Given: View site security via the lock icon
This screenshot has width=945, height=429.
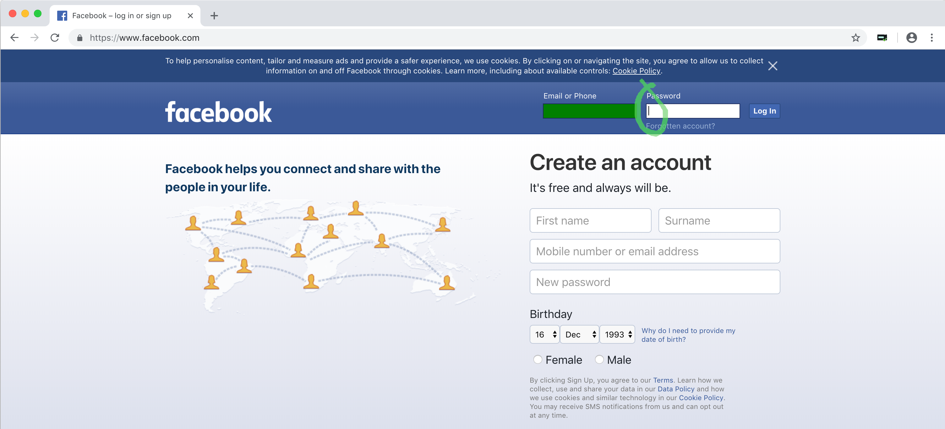Looking at the screenshot, I should click(79, 38).
